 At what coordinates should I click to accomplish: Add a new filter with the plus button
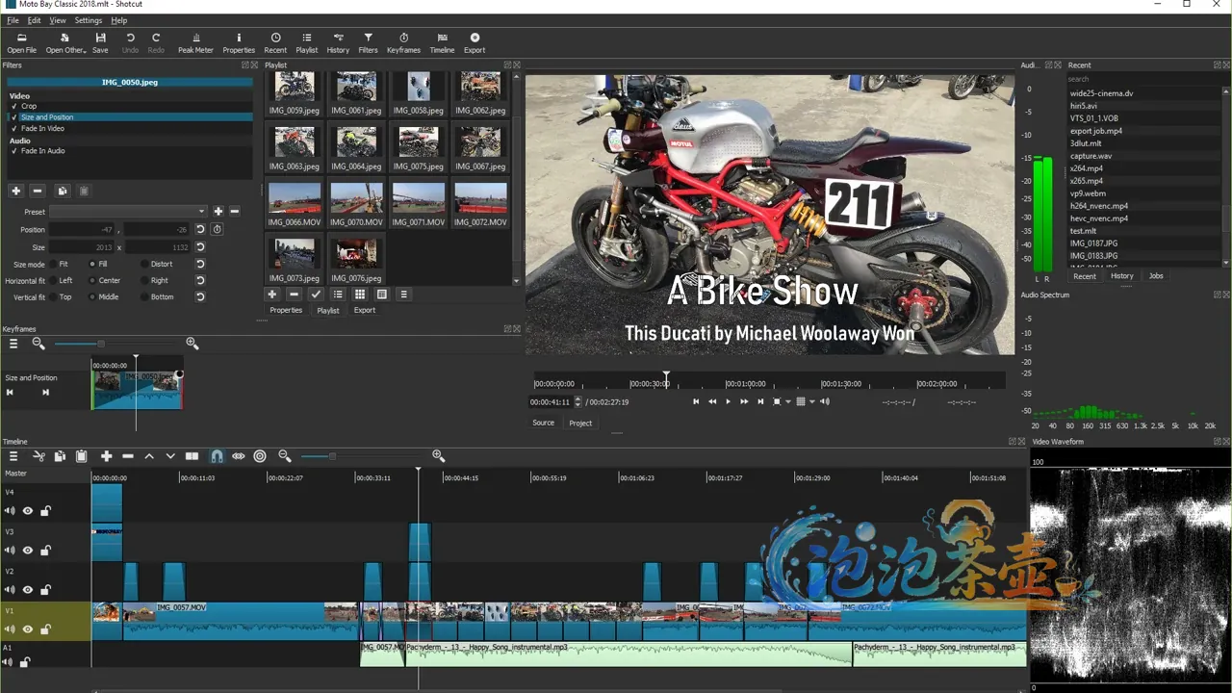click(x=15, y=191)
